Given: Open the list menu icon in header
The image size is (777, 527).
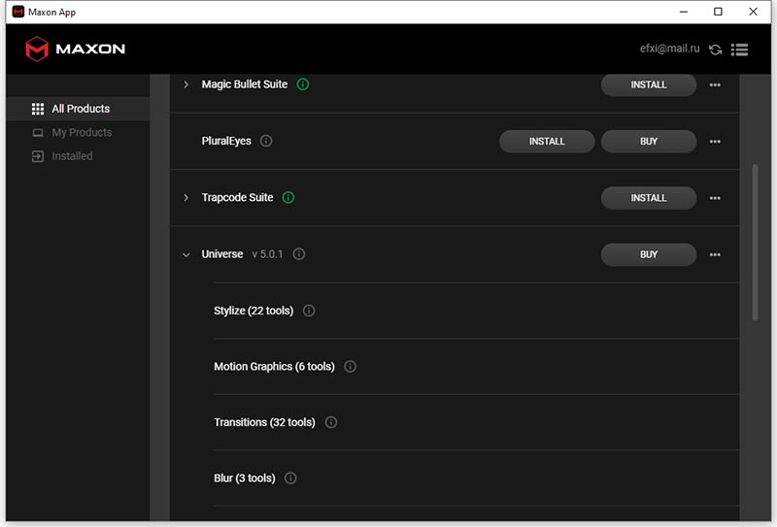Looking at the screenshot, I should 739,49.
